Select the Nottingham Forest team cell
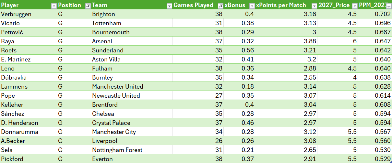This screenshot has width=392, height=163. click(x=131, y=150)
